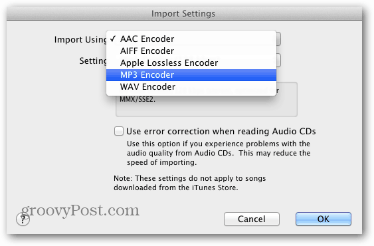Pick Apple Lossless Encoder
This screenshot has width=374, height=246.
191,62
